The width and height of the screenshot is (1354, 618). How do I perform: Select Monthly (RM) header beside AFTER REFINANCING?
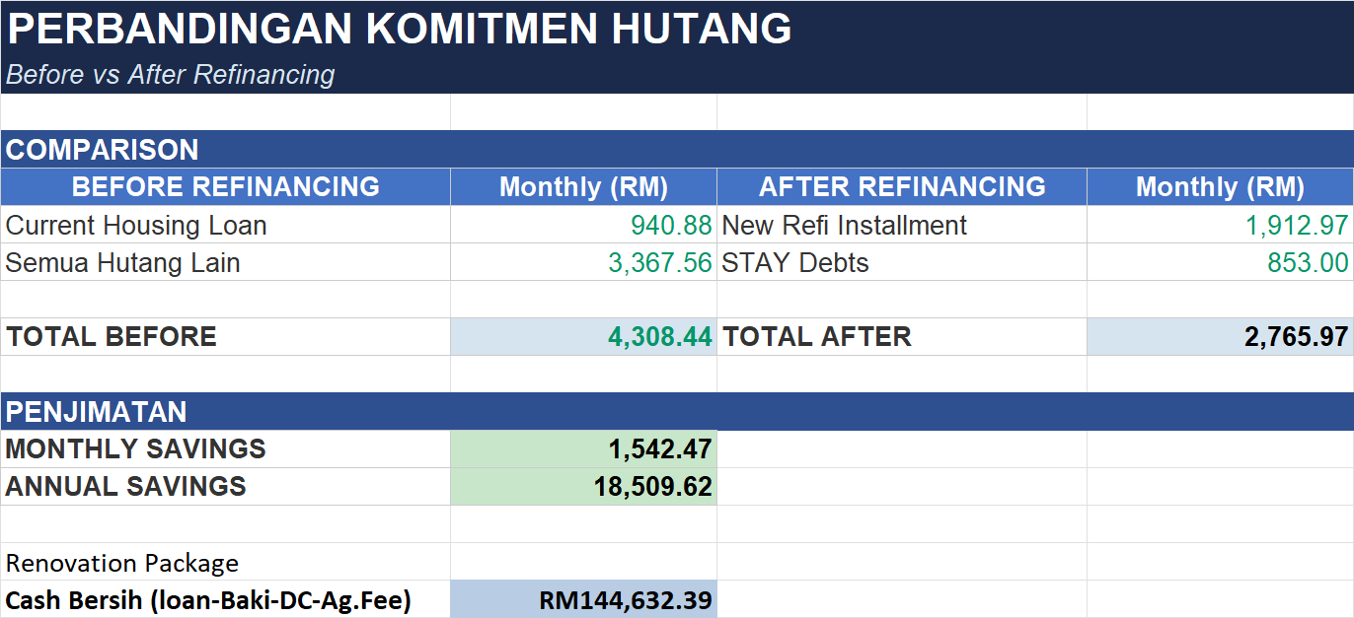click(x=1221, y=187)
